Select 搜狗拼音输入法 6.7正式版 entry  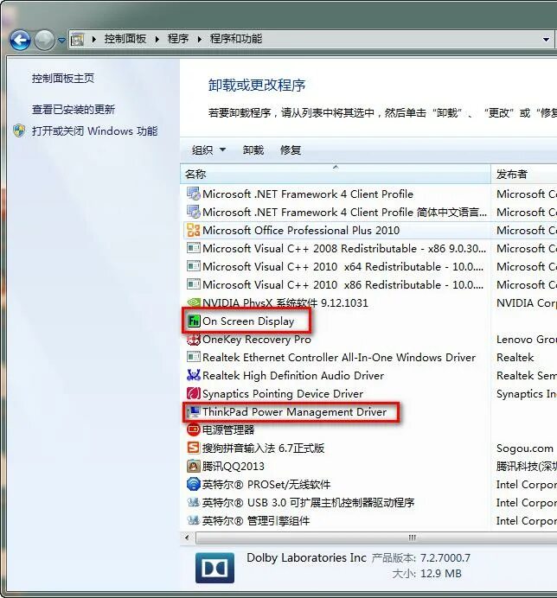tap(264, 448)
